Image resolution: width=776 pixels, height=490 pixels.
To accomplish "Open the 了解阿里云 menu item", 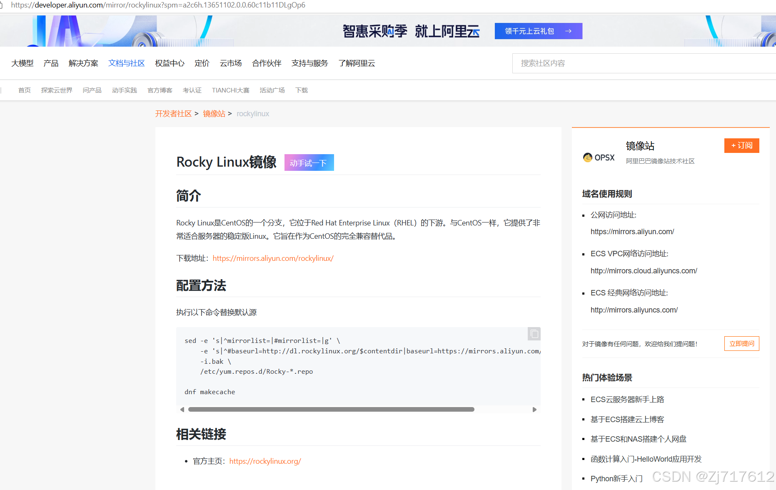I will [x=357, y=63].
